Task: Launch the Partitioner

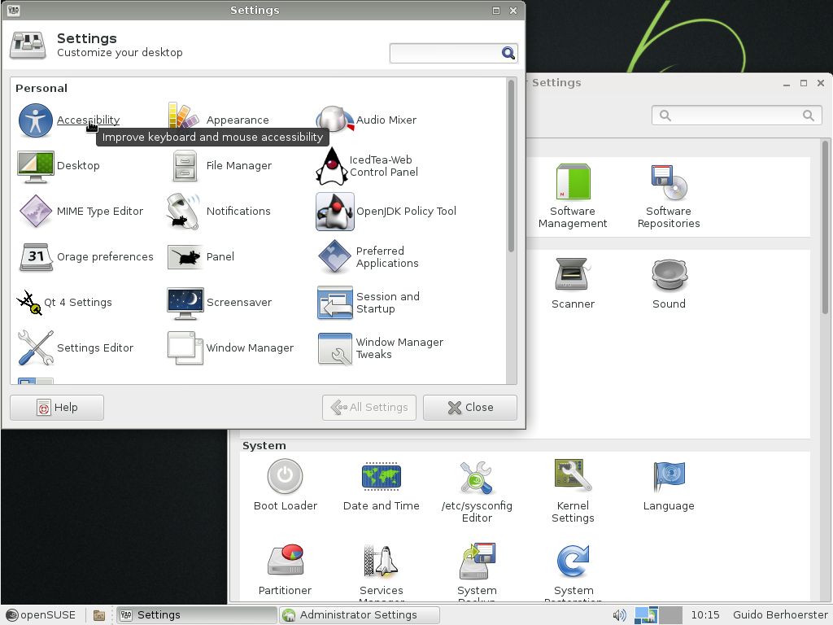Action: point(286,570)
